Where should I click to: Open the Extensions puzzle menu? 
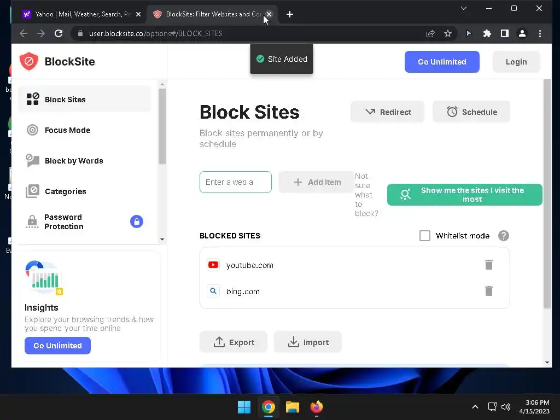click(x=487, y=33)
